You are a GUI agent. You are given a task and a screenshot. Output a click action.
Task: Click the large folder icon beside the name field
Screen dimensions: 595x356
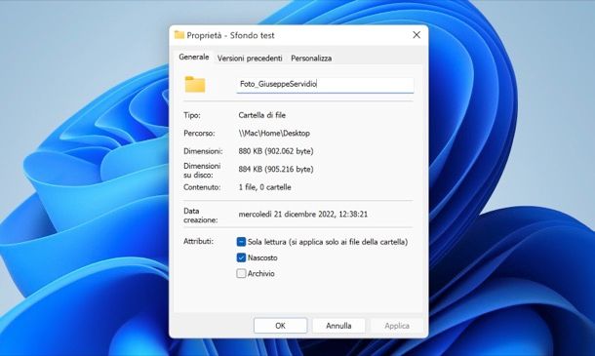pyautogui.click(x=195, y=84)
